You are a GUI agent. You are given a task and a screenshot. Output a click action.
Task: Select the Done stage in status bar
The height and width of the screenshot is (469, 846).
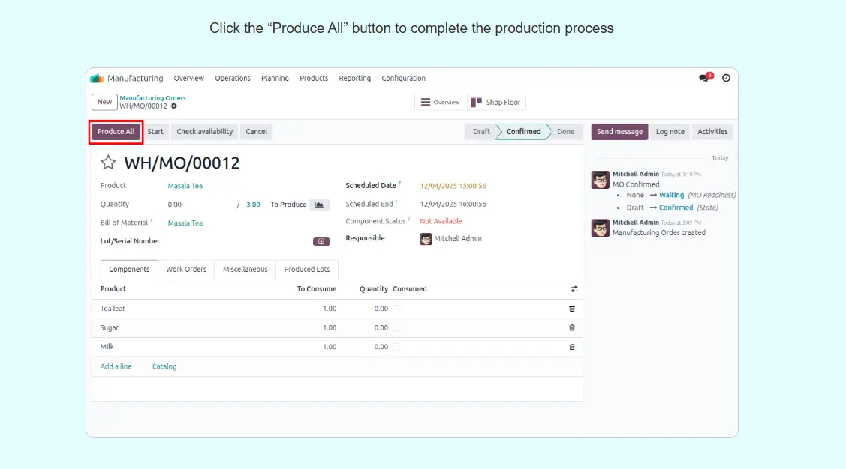click(565, 132)
